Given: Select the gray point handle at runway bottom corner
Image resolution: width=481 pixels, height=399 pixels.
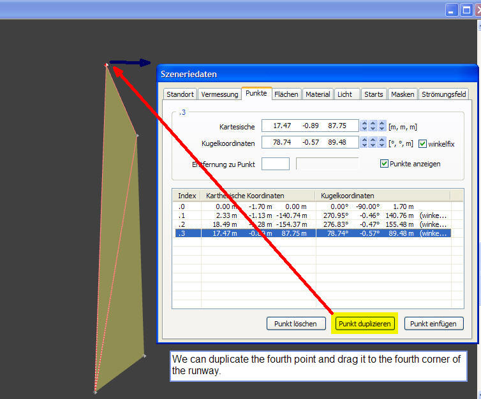Looking at the screenshot, I should pos(96,391).
